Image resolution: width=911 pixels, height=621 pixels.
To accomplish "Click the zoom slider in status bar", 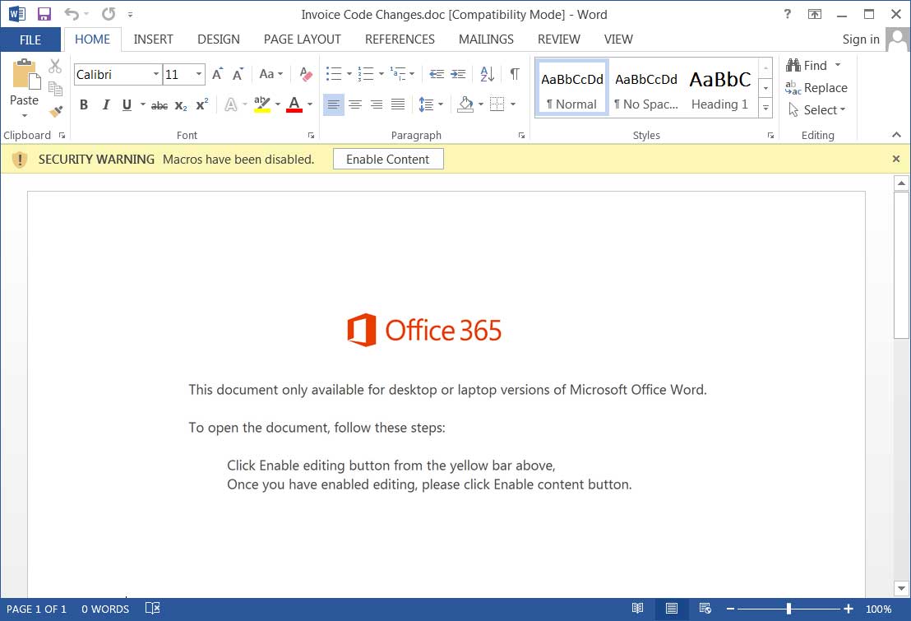I will (x=788, y=609).
